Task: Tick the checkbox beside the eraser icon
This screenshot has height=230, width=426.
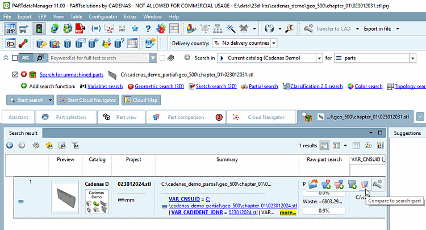Action: 162,58
